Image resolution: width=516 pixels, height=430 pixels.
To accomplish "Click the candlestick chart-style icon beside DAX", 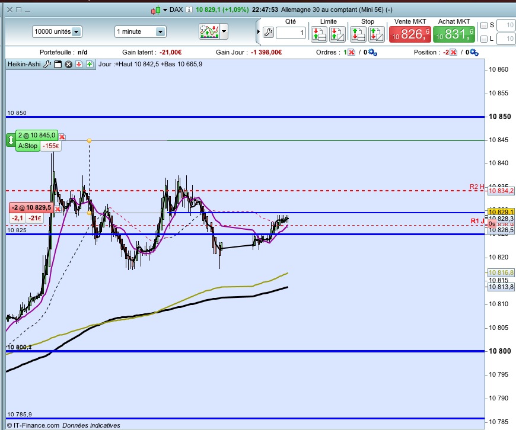I will coord(155,10).
